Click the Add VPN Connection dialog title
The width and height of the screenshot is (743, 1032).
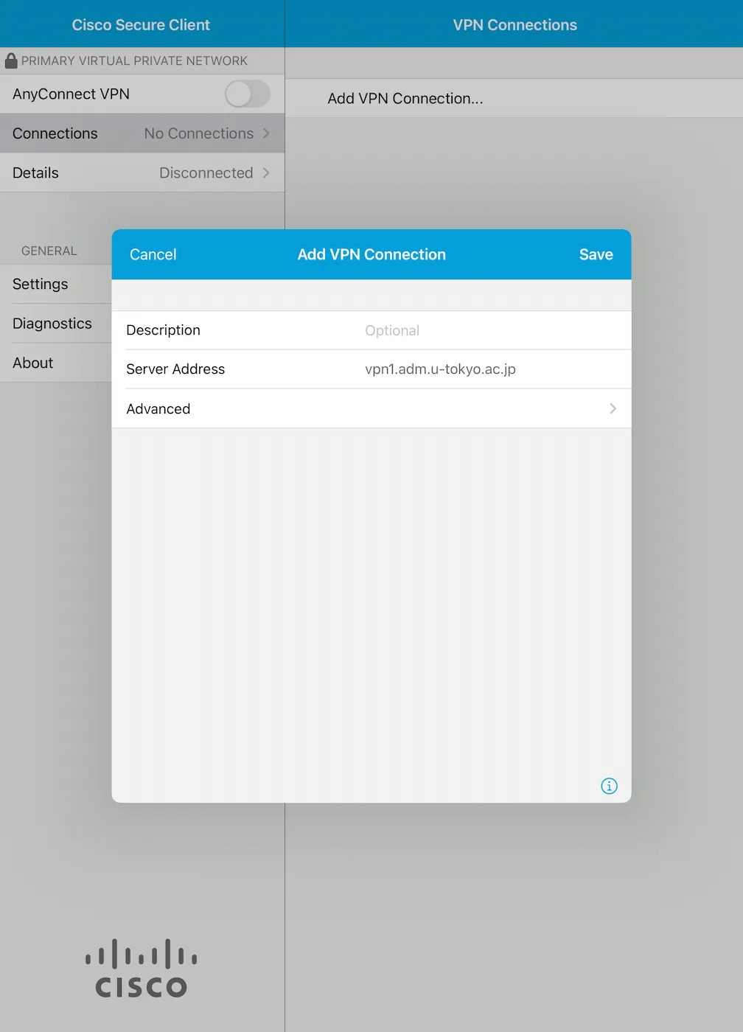(x=371, y=254)
